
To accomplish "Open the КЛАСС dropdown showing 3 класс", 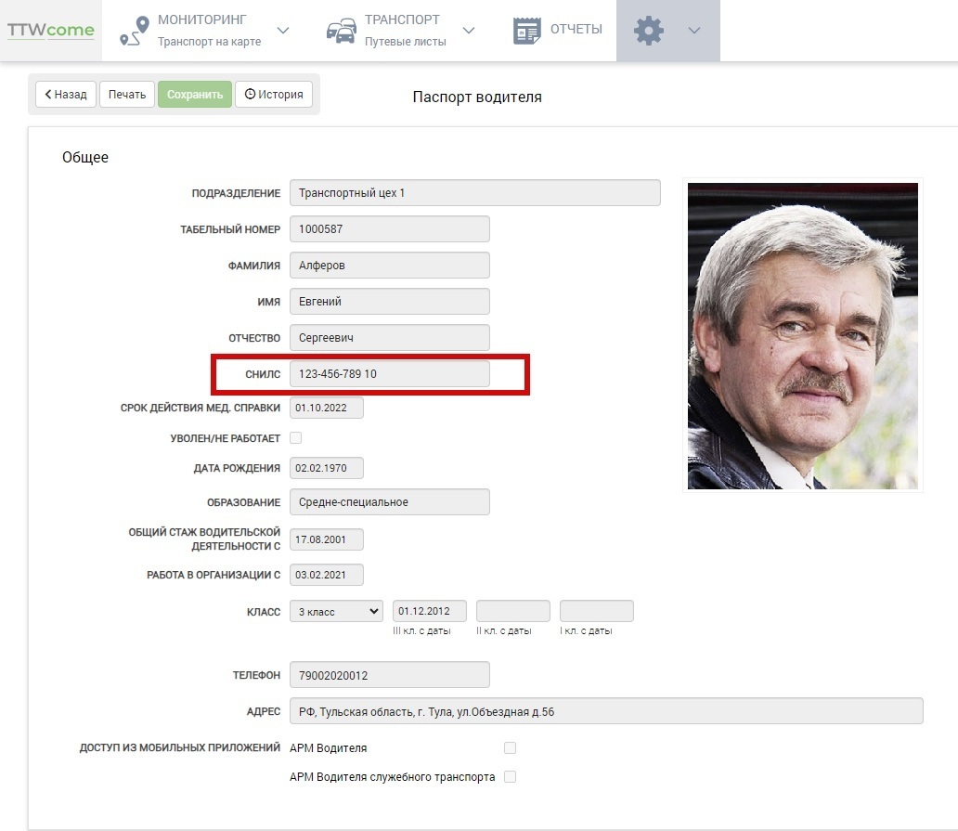I will (335, 611).
